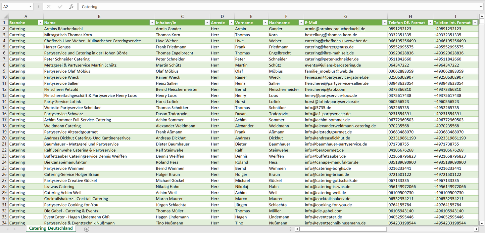Click the horizontal scrollbar right arrow
This screenshot has width=485, height=233.
476,229
